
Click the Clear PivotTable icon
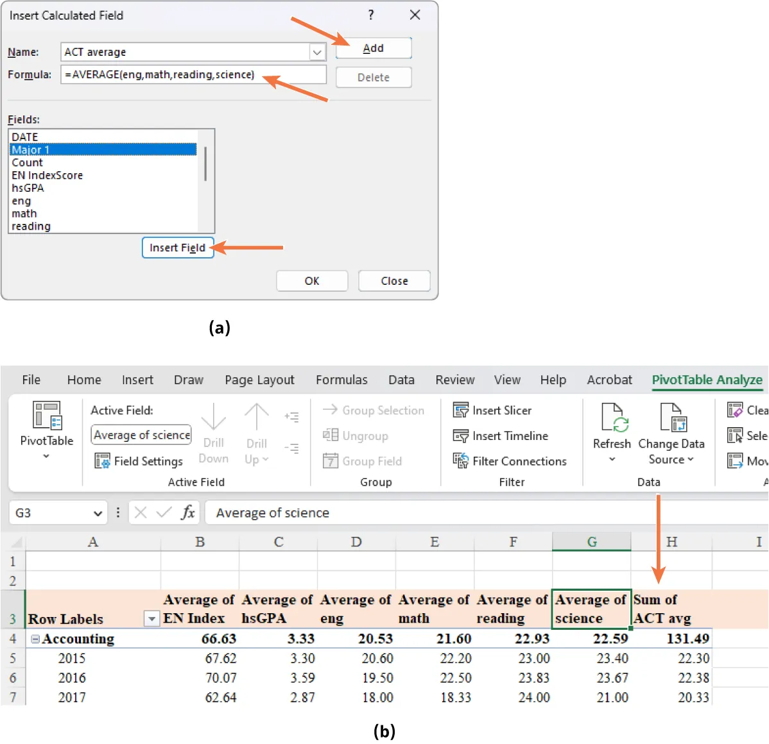point(736,410)
